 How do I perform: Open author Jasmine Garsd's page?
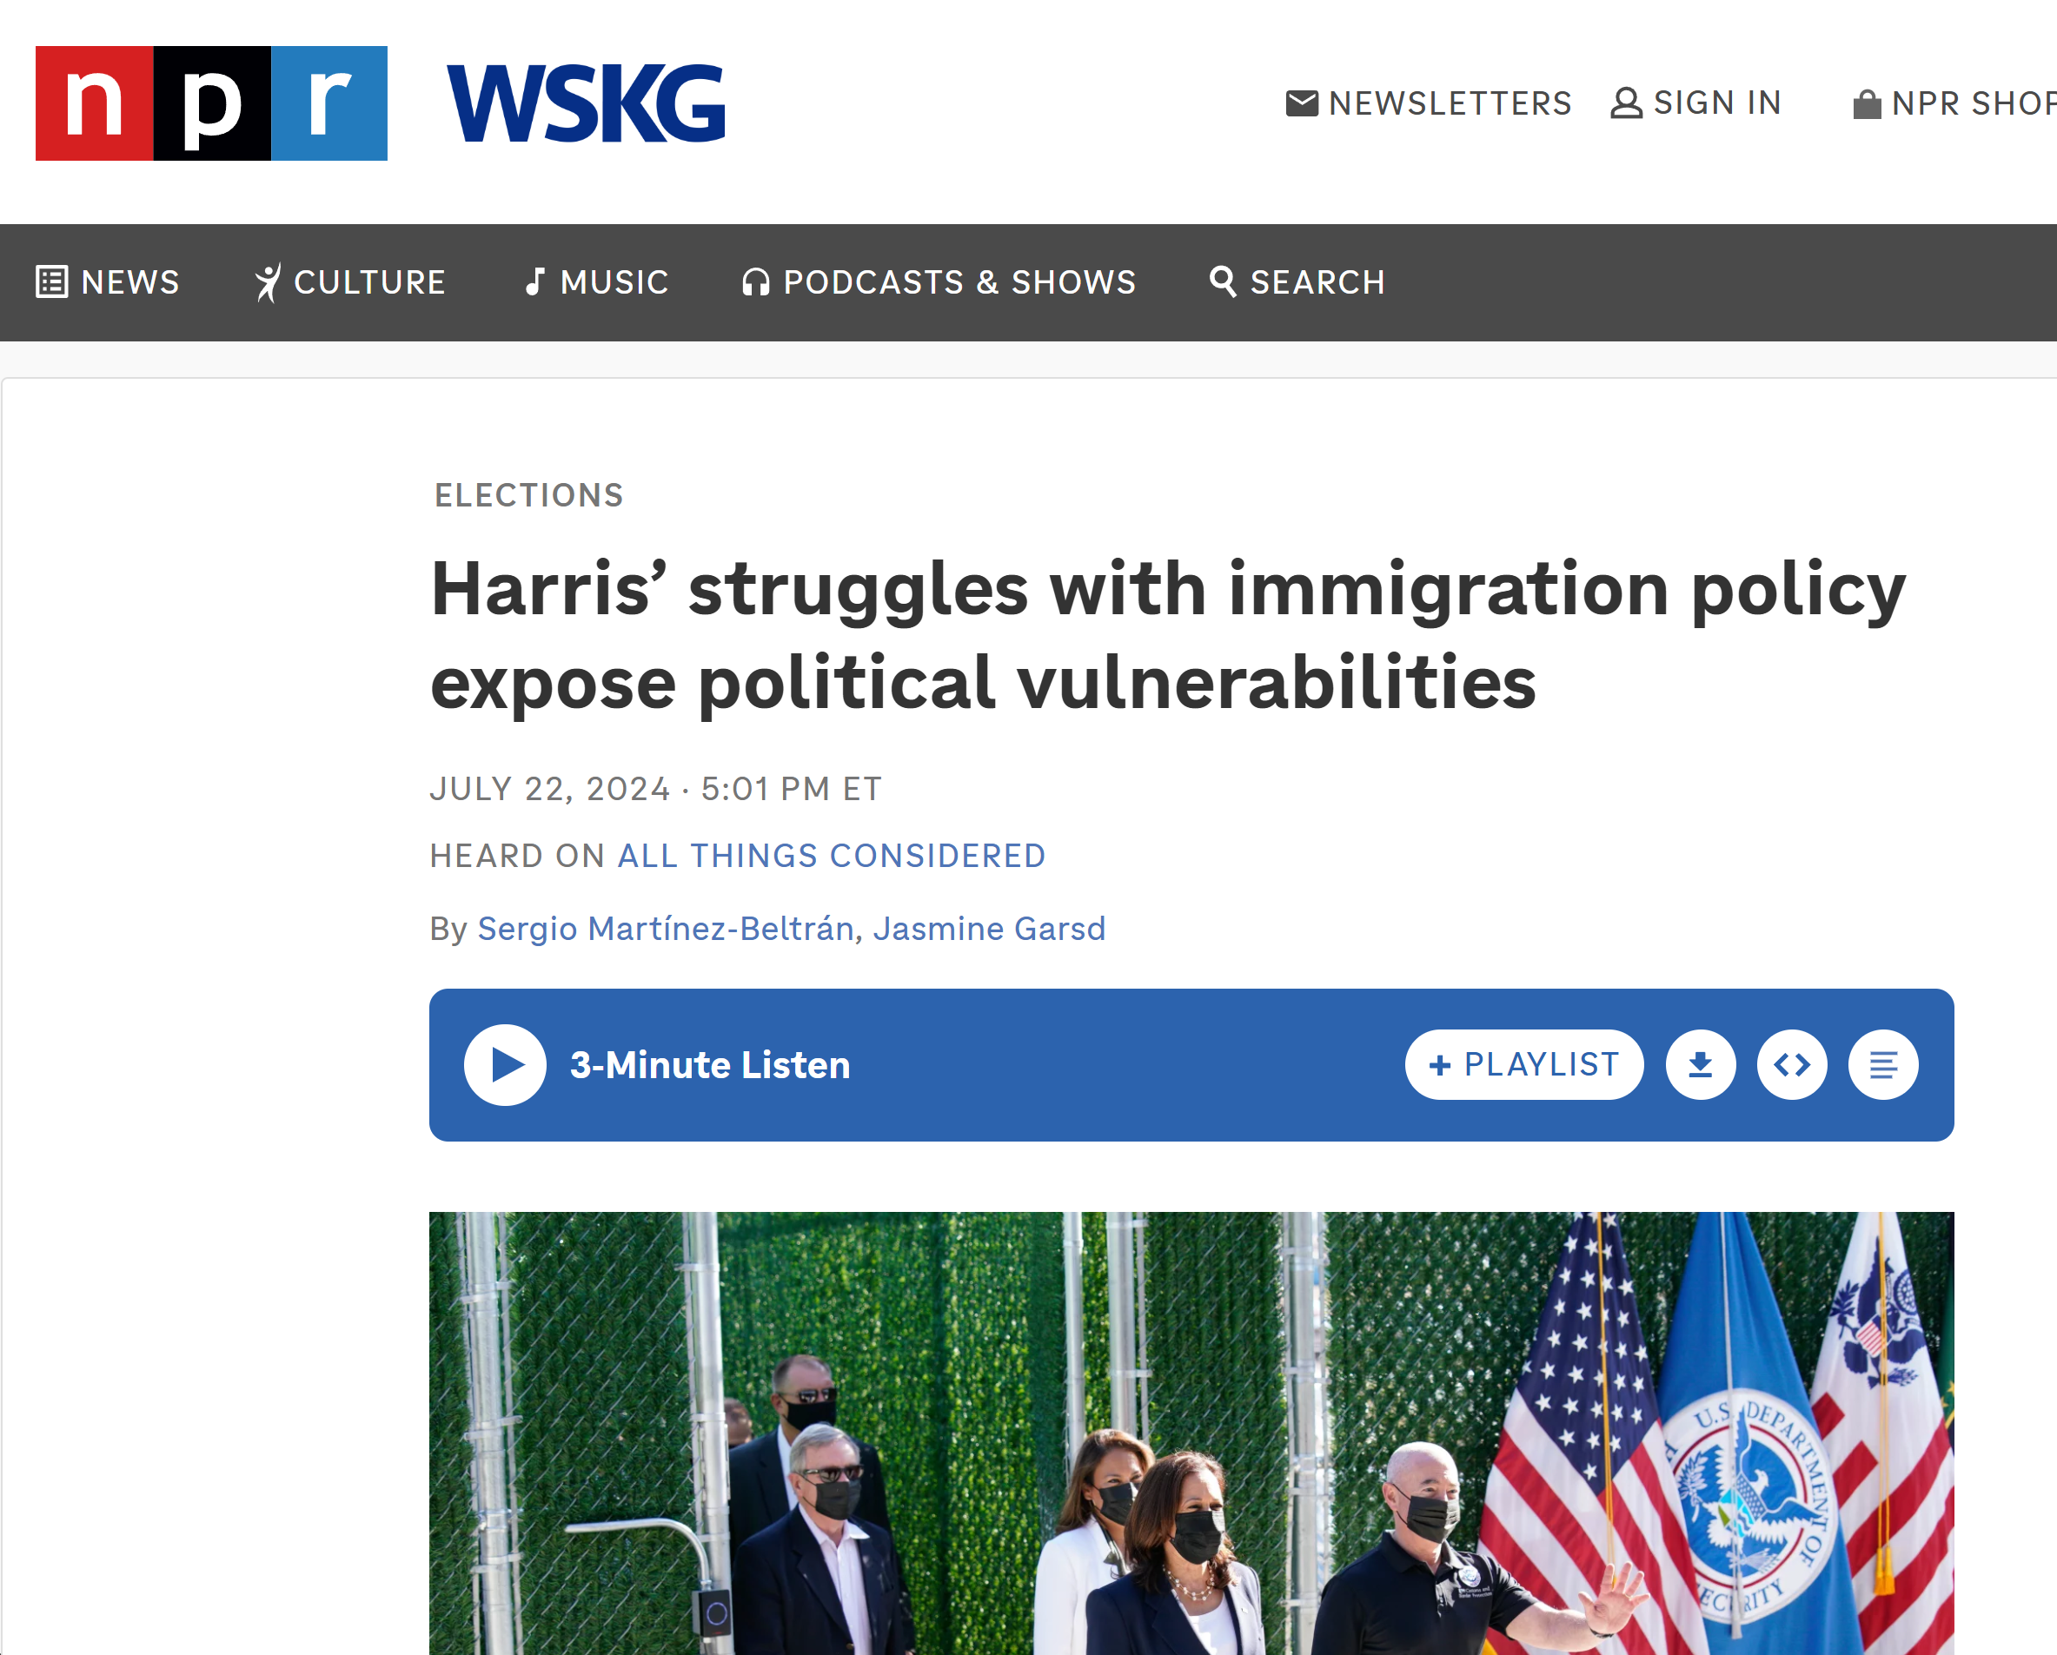[989, 928]
